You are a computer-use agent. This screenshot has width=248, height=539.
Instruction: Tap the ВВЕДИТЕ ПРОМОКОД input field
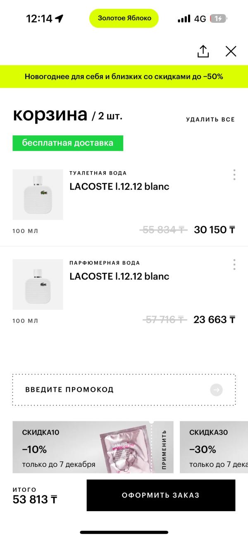112,390
